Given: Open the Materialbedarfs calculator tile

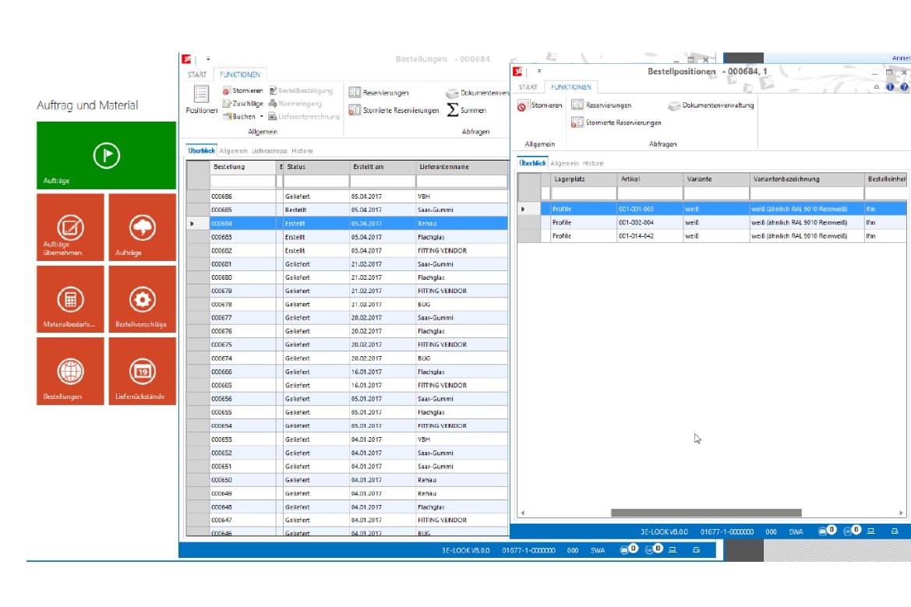Looking at the screenshot, I should coord(70,299).
